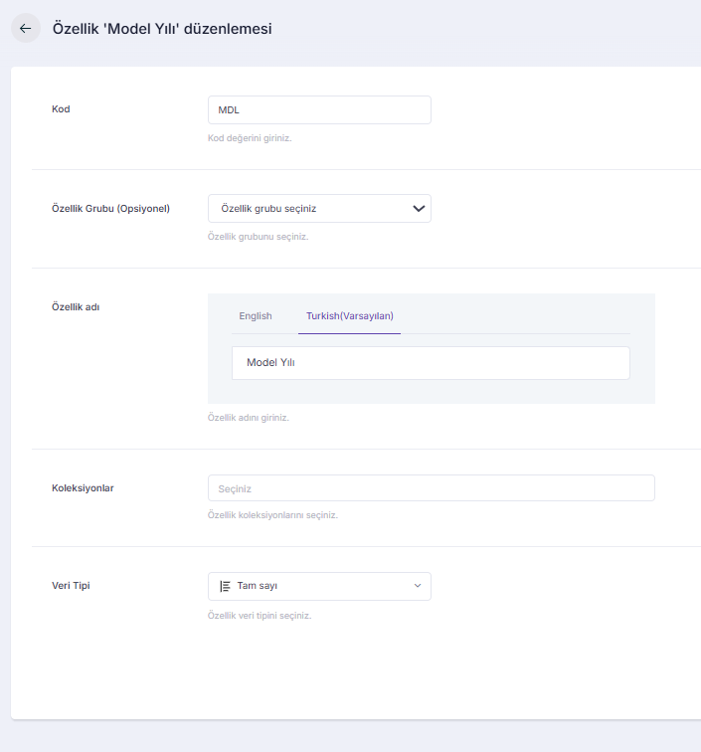Click the 'Özellik veri tipini seçiniz.' hint
This screenshot has width=701, height=752.
(260, 616)
